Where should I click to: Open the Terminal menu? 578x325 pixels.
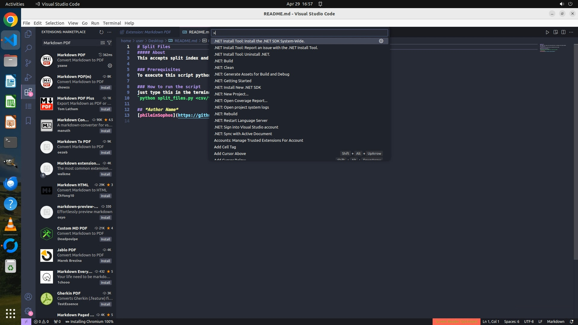(x=112, y=23)
